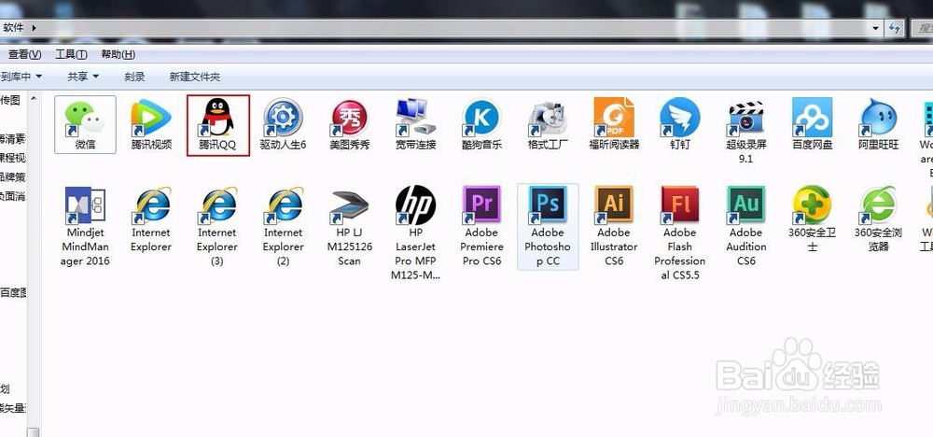Open the WeChat (微信) shortcut

coord(85,124)
